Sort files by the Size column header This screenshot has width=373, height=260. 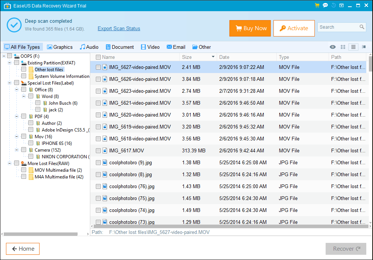pyautogui.click(x=198, y=57)
